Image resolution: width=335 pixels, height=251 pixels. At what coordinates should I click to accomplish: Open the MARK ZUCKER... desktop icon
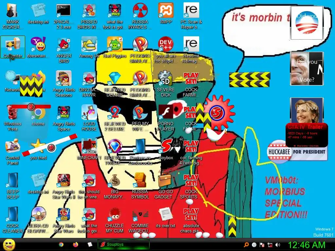pos(12,15)
